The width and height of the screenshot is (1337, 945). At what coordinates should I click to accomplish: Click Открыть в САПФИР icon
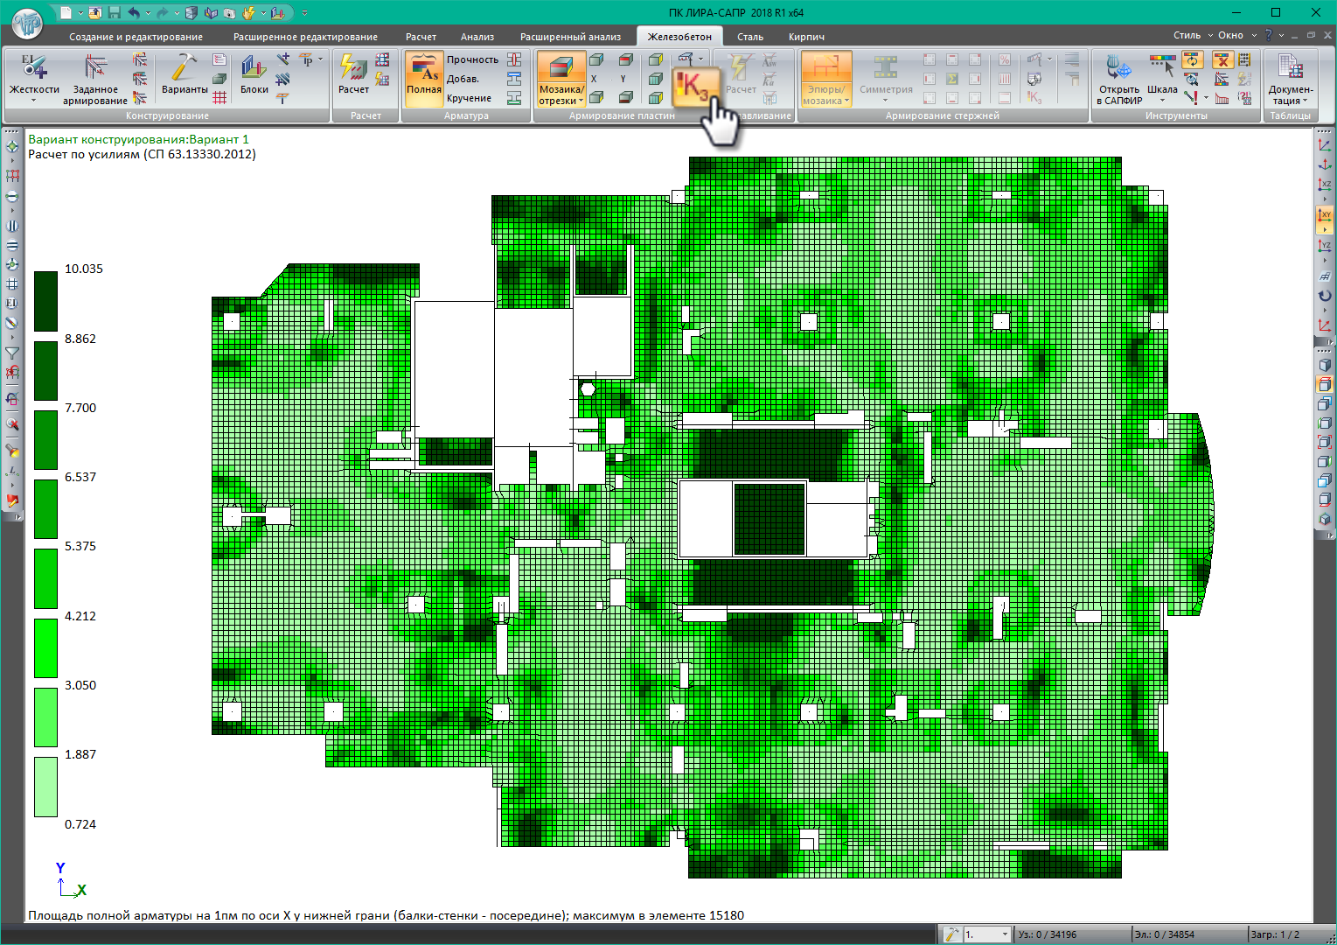pos(1118,79)
